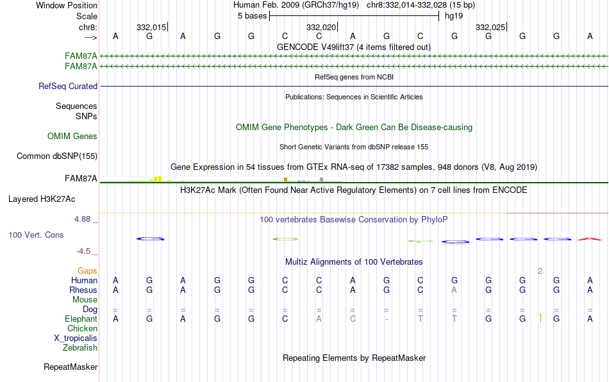Click the Gaps row label

coord(87,271)
